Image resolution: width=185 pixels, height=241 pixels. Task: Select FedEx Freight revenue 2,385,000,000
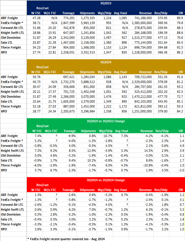pos(142,23)
